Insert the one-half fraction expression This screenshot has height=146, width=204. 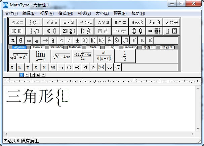(125, 56)
